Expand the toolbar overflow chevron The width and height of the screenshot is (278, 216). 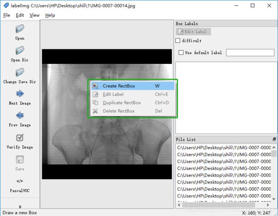click(20, 207)
